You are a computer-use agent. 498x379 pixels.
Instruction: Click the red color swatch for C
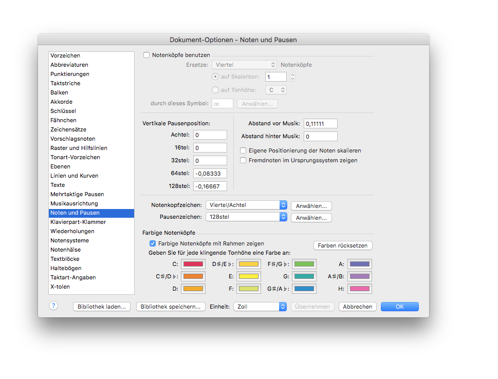pos(193,264)
